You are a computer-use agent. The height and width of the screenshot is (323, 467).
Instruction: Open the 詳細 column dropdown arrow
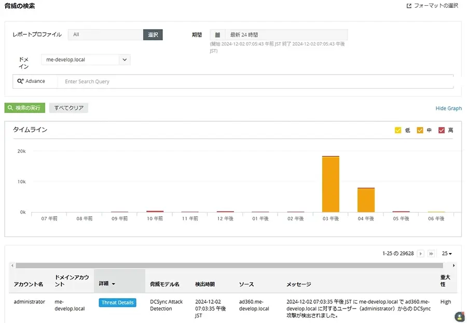[x=114, y=284]
